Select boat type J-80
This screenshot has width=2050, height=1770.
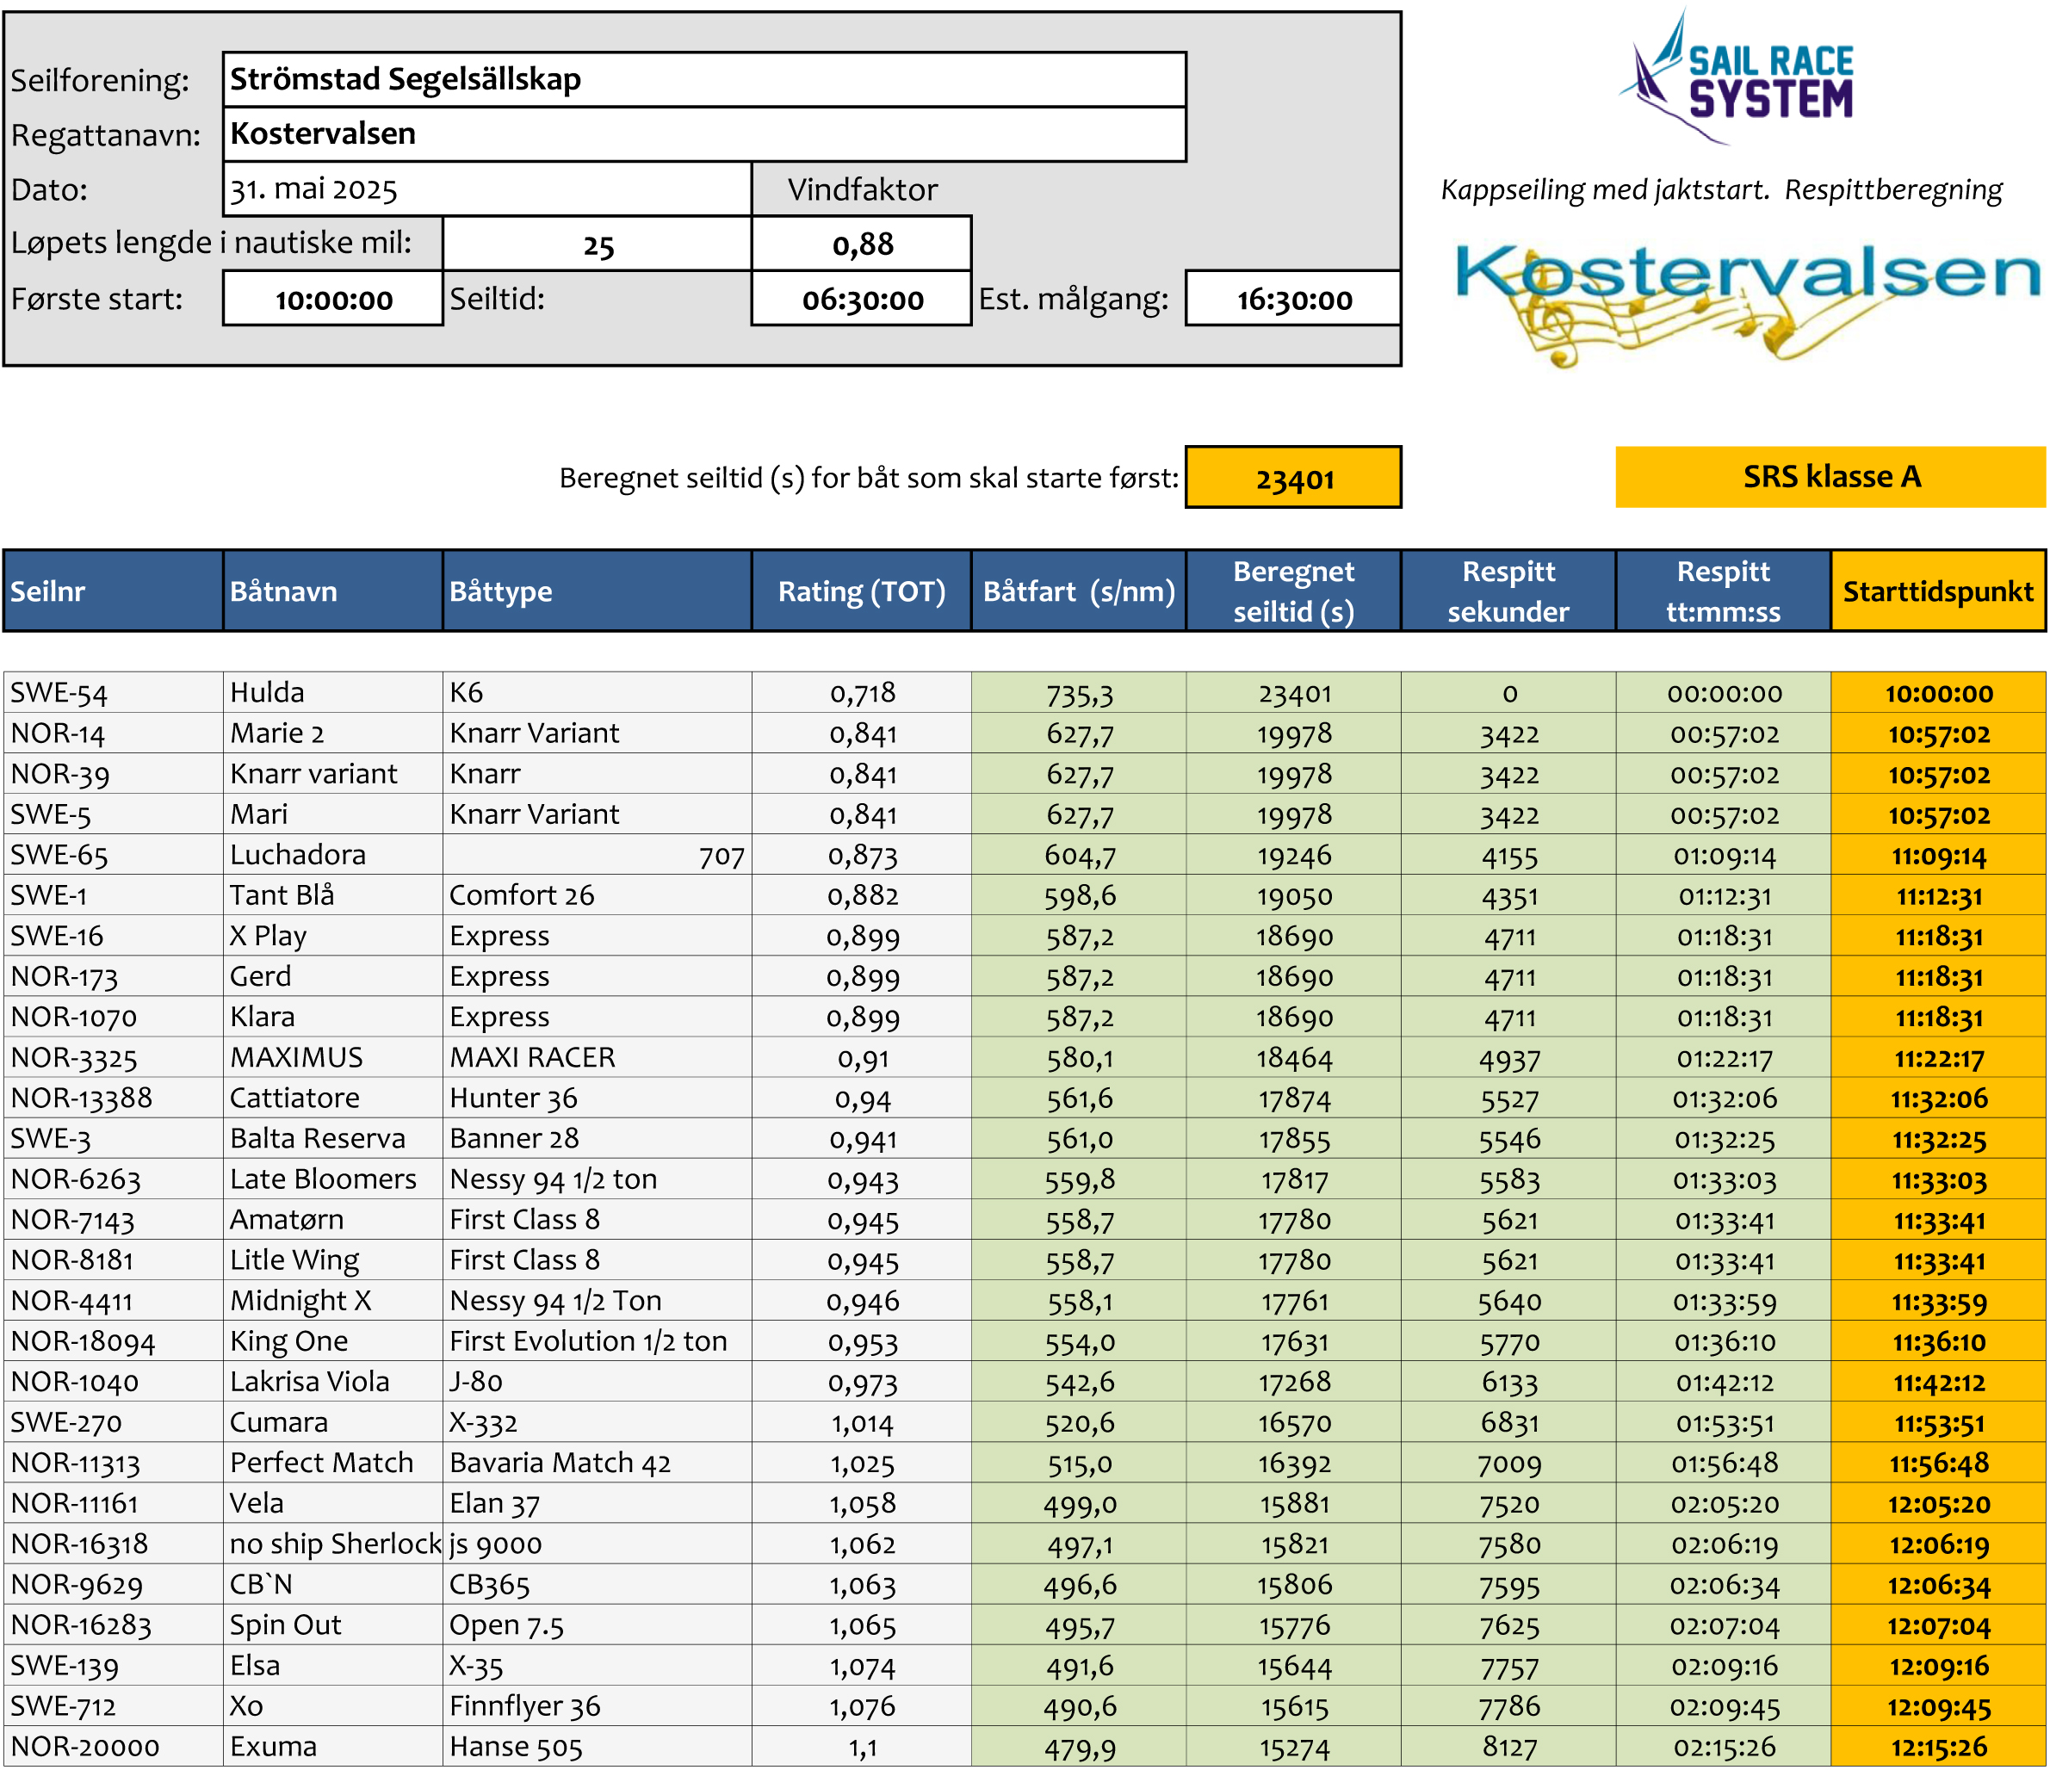pos(598,1382)
